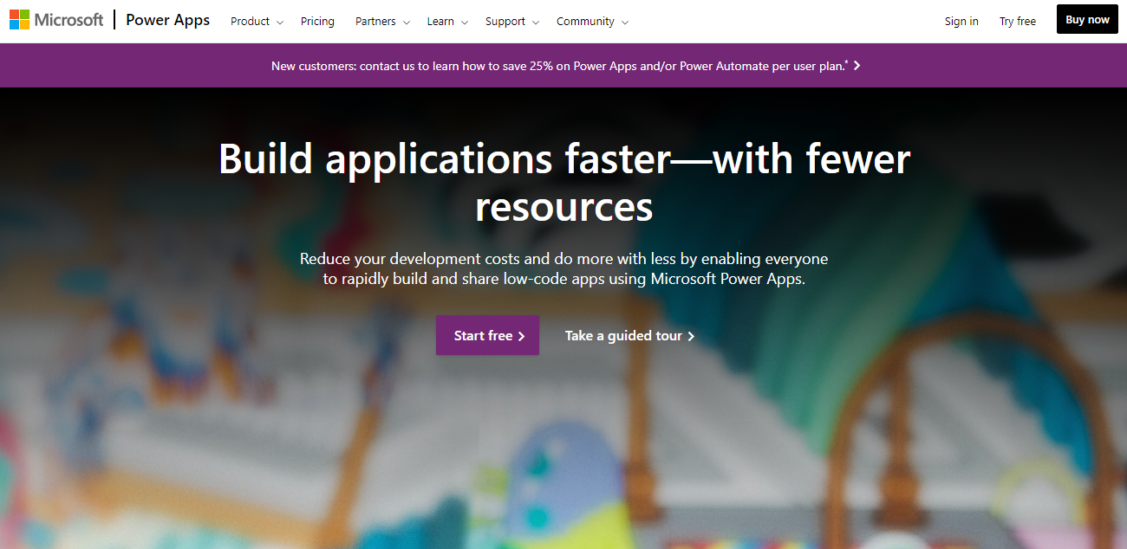Expand the Support menu
The height and width of the screenshot is (549, 1127).
(x=511, y=22)
